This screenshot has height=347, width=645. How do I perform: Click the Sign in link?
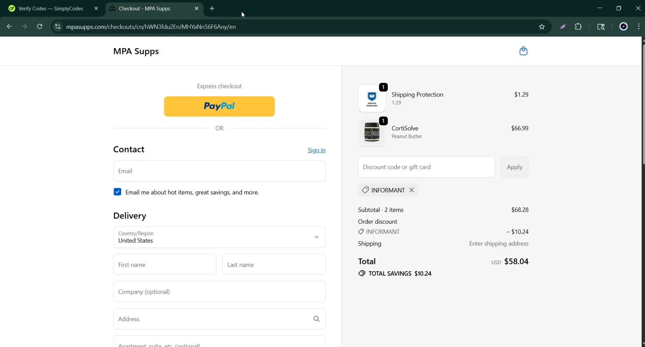pyautogui.click(x=316, y=150)
